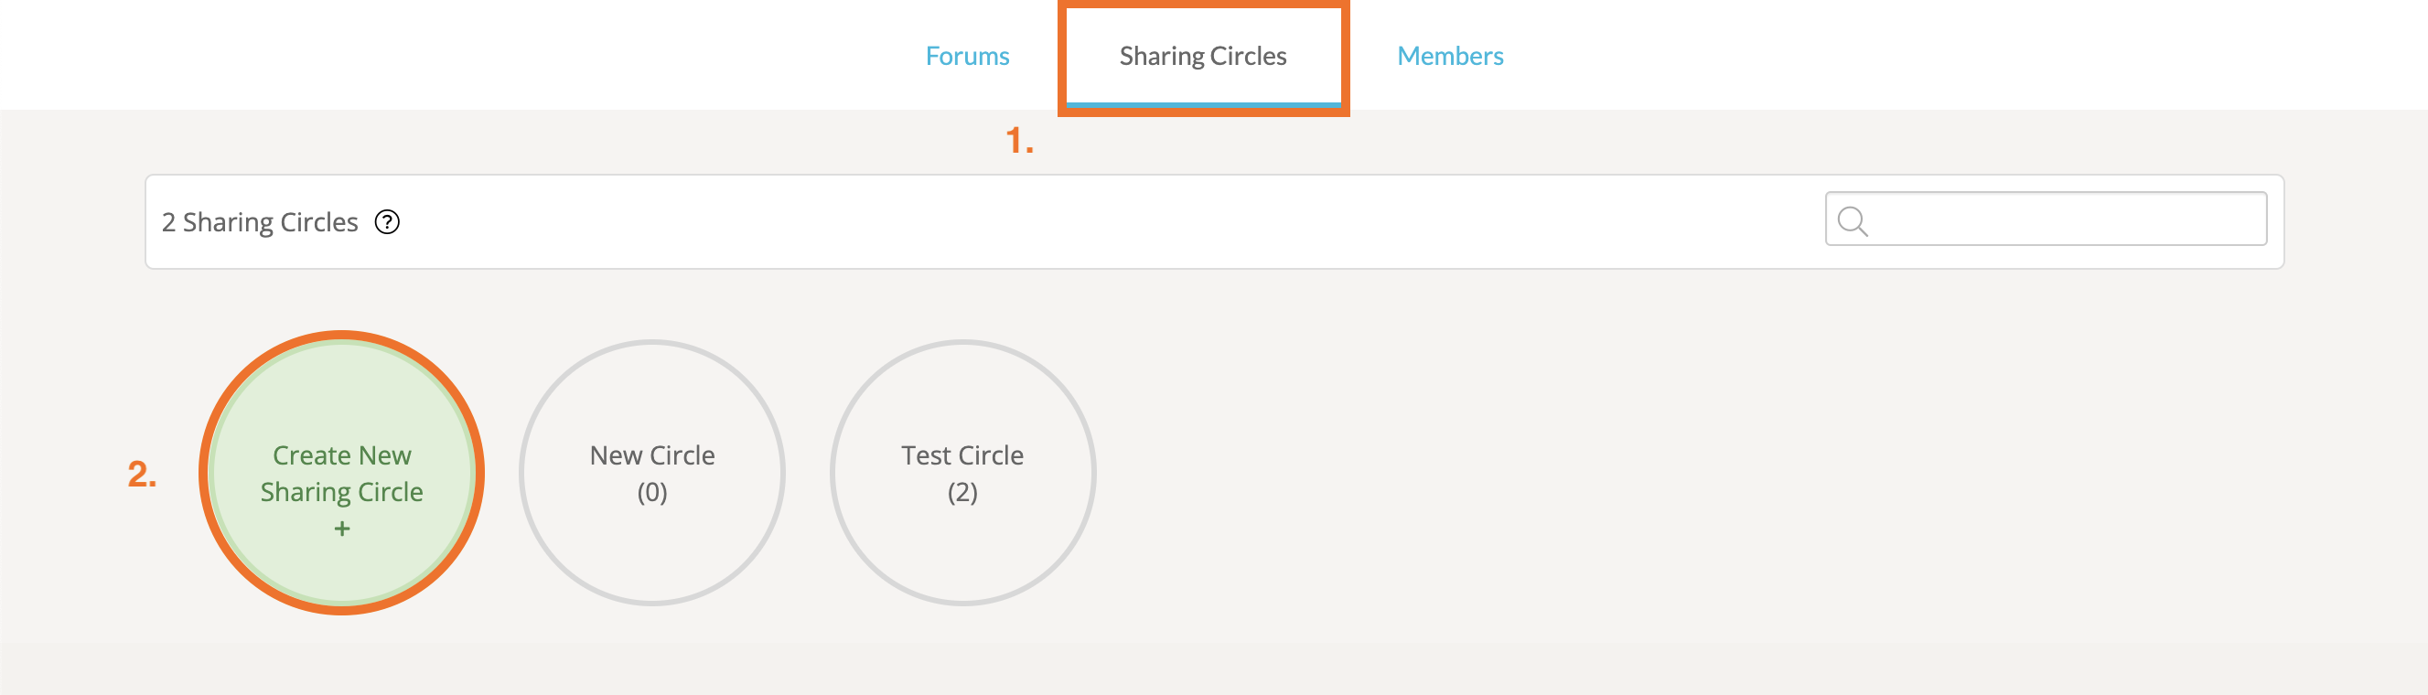
Task: Click the "Sharing Circle" text in green circle
Action: pos(342,493)
